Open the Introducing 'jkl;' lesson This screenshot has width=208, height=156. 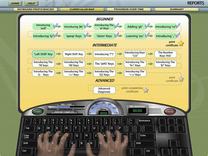74,27
